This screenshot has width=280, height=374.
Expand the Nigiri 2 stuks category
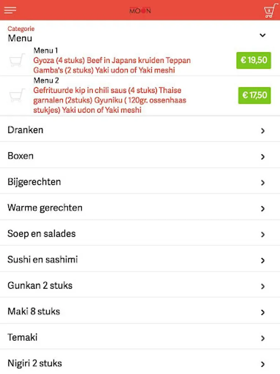[x=140, y=362]
